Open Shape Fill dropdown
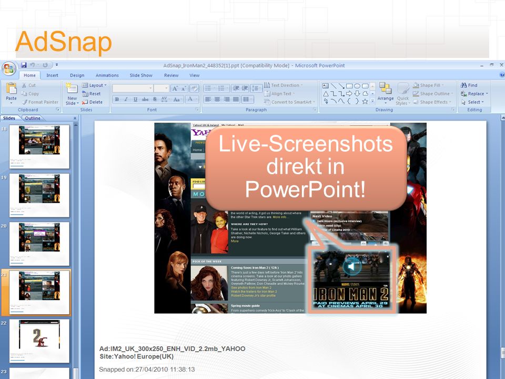Screen dimensions: 505x379 pyautogui.click(x=428, y=85)
